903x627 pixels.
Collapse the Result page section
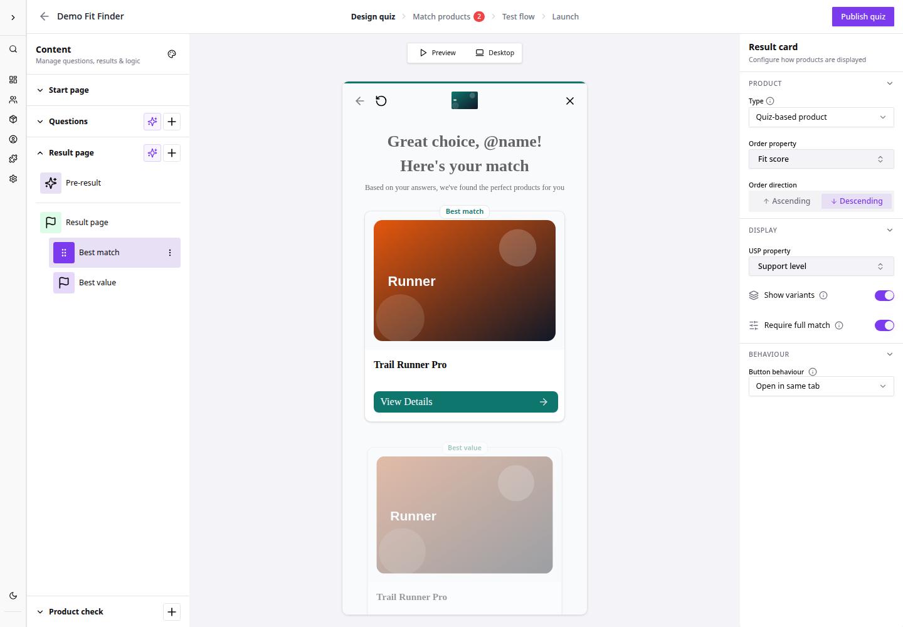pyautogui.click(x=40, y=153)
